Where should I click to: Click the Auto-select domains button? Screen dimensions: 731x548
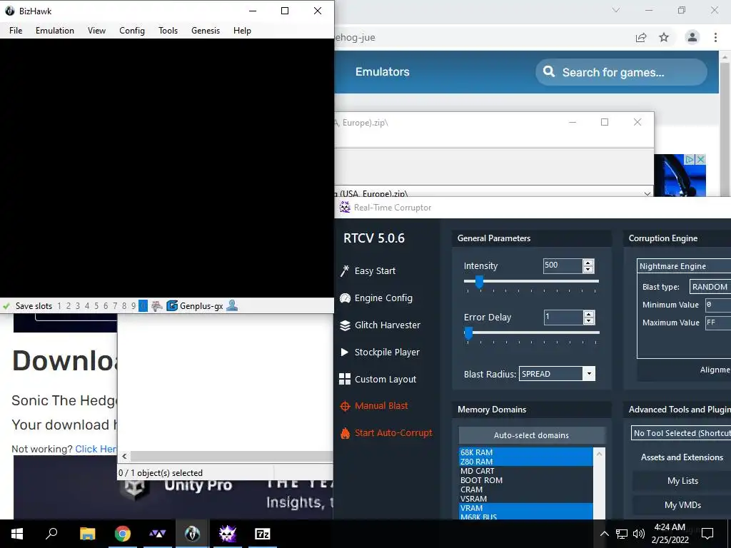[531, 435]
